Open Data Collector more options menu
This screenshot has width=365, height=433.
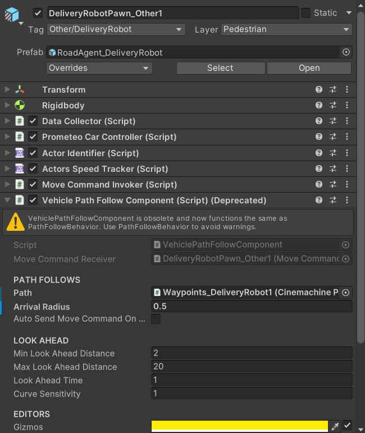347,121
